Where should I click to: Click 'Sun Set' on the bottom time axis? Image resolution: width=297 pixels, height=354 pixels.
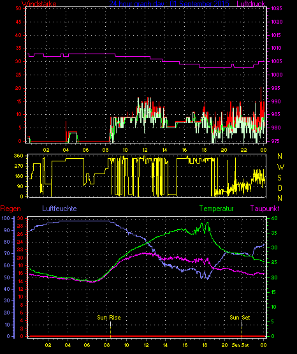[x=240, y=345]
